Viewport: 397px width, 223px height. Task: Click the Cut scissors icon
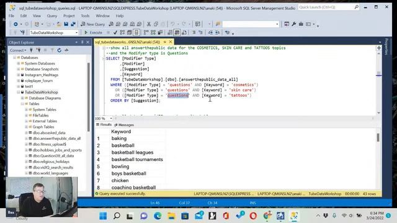point(149,24)
